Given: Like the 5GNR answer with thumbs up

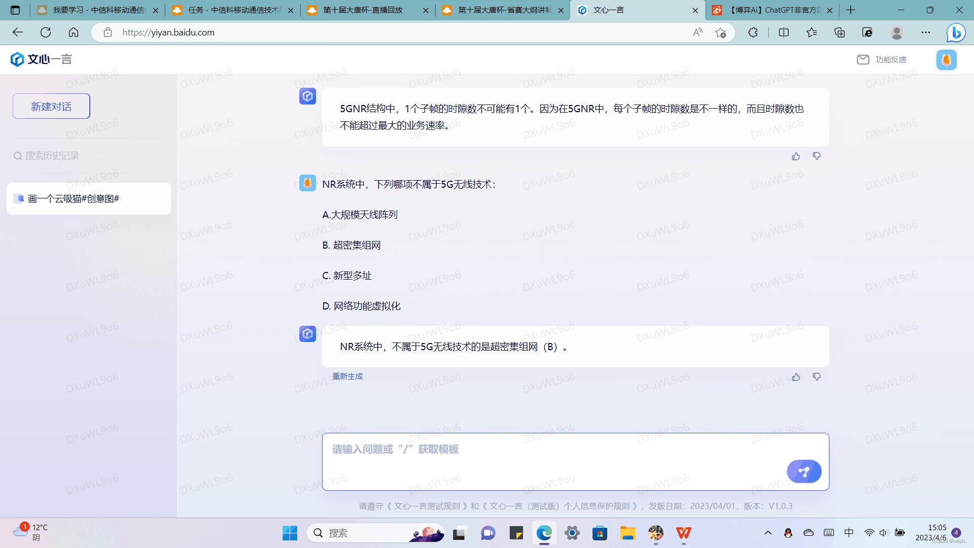Looking at the screenshot, I should 796,156.
